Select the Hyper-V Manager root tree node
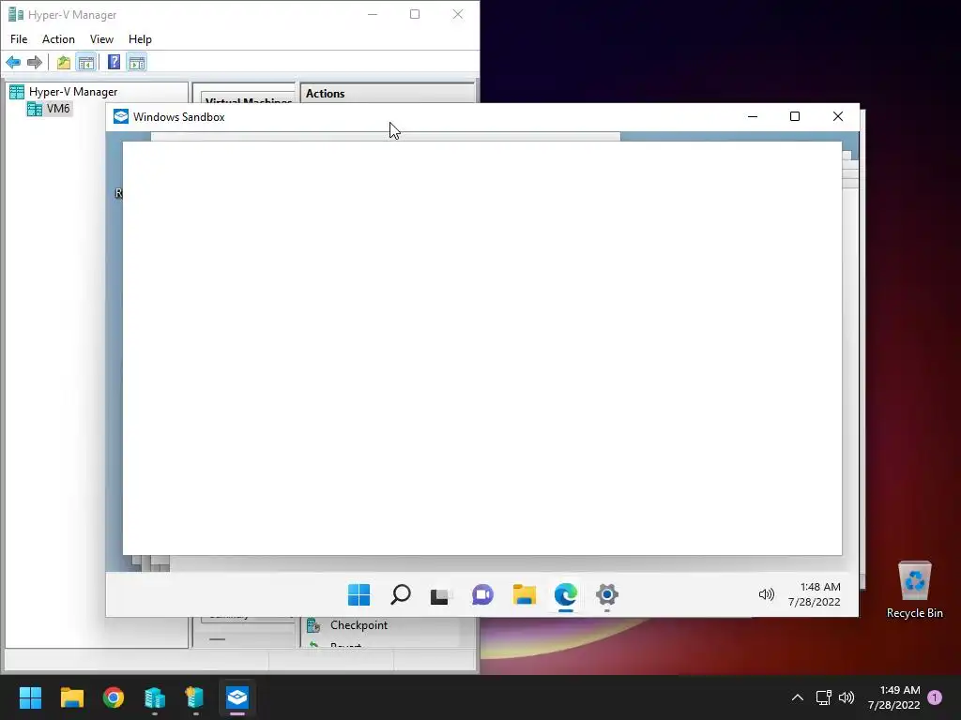 click(64, 92)
